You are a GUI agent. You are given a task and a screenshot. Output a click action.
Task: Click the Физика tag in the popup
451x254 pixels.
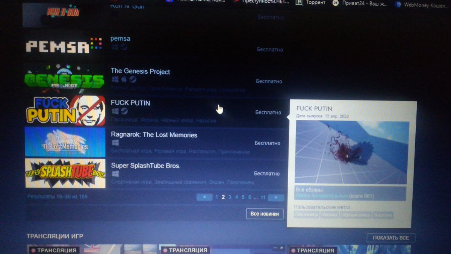tap(330, 215)
